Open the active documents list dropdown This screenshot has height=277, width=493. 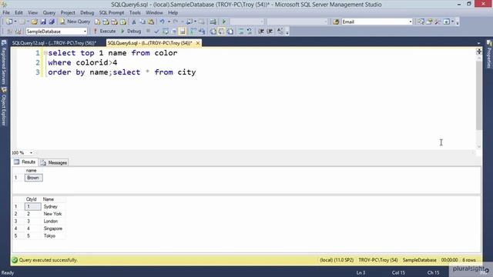pyautogui.click(x=478, y=43)
